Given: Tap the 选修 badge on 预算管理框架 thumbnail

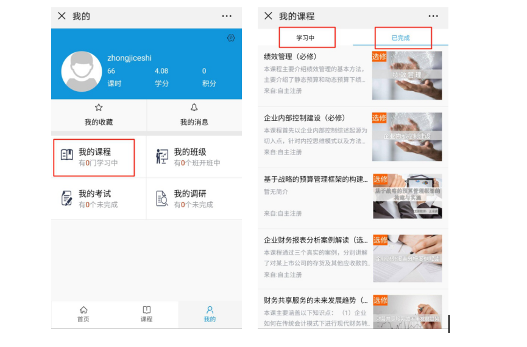Looking at the screenshot, I should (380, 179).
